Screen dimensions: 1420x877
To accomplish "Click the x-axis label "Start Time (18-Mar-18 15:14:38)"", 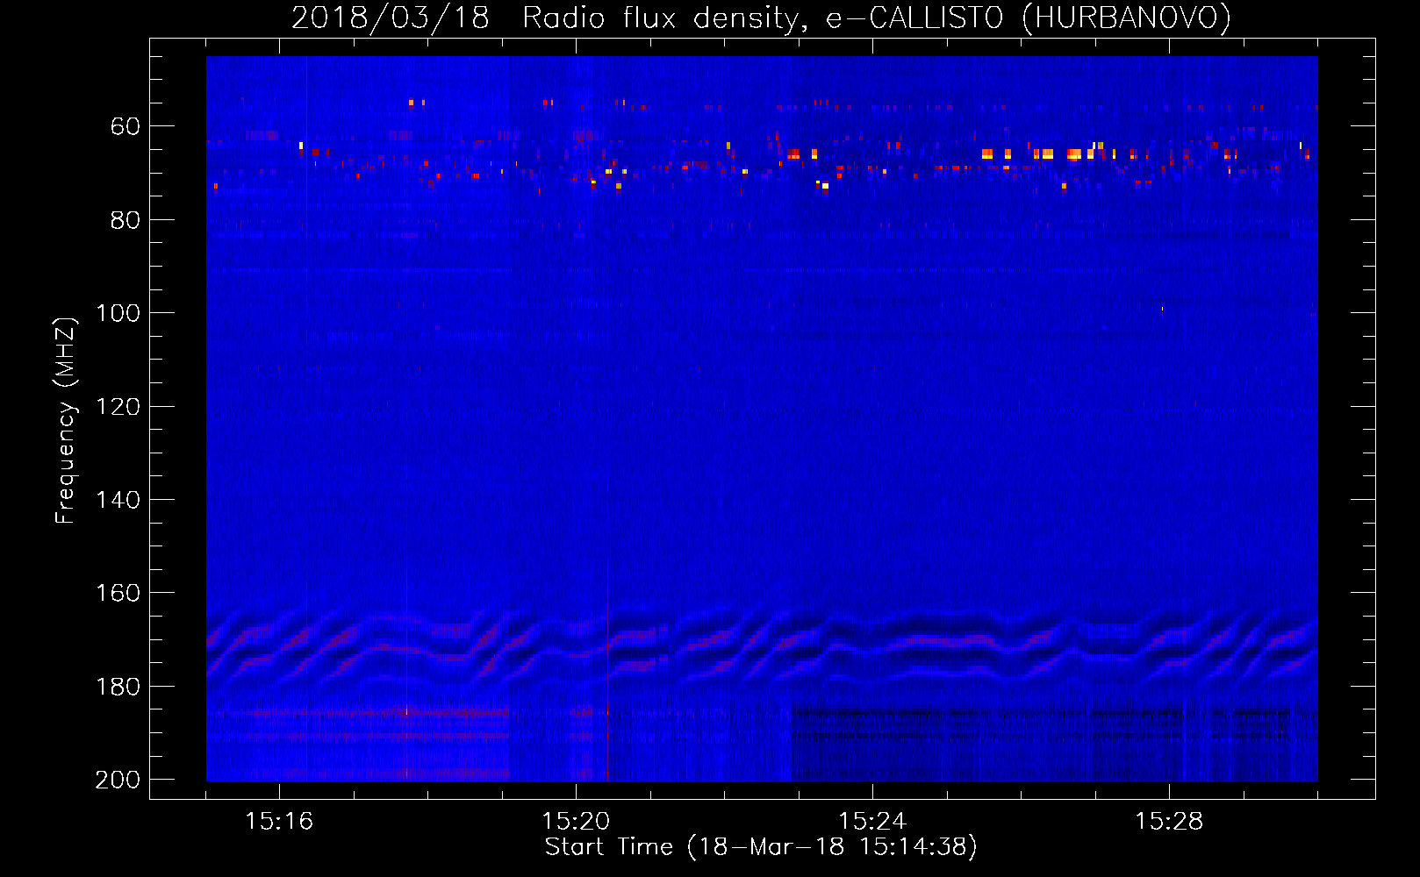I will pyautogui.click(x=761, y=847).
